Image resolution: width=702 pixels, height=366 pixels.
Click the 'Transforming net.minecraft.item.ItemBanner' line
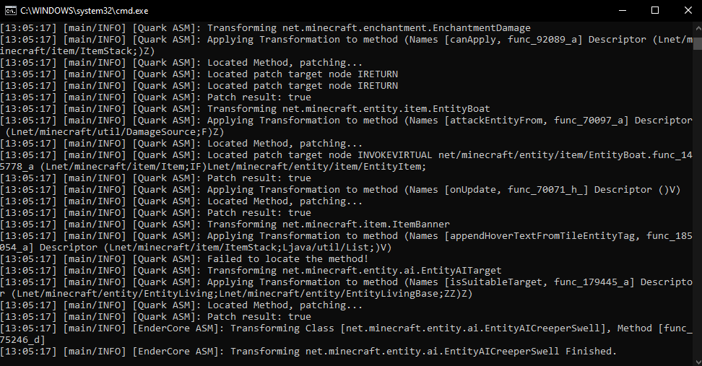[225, 225]
